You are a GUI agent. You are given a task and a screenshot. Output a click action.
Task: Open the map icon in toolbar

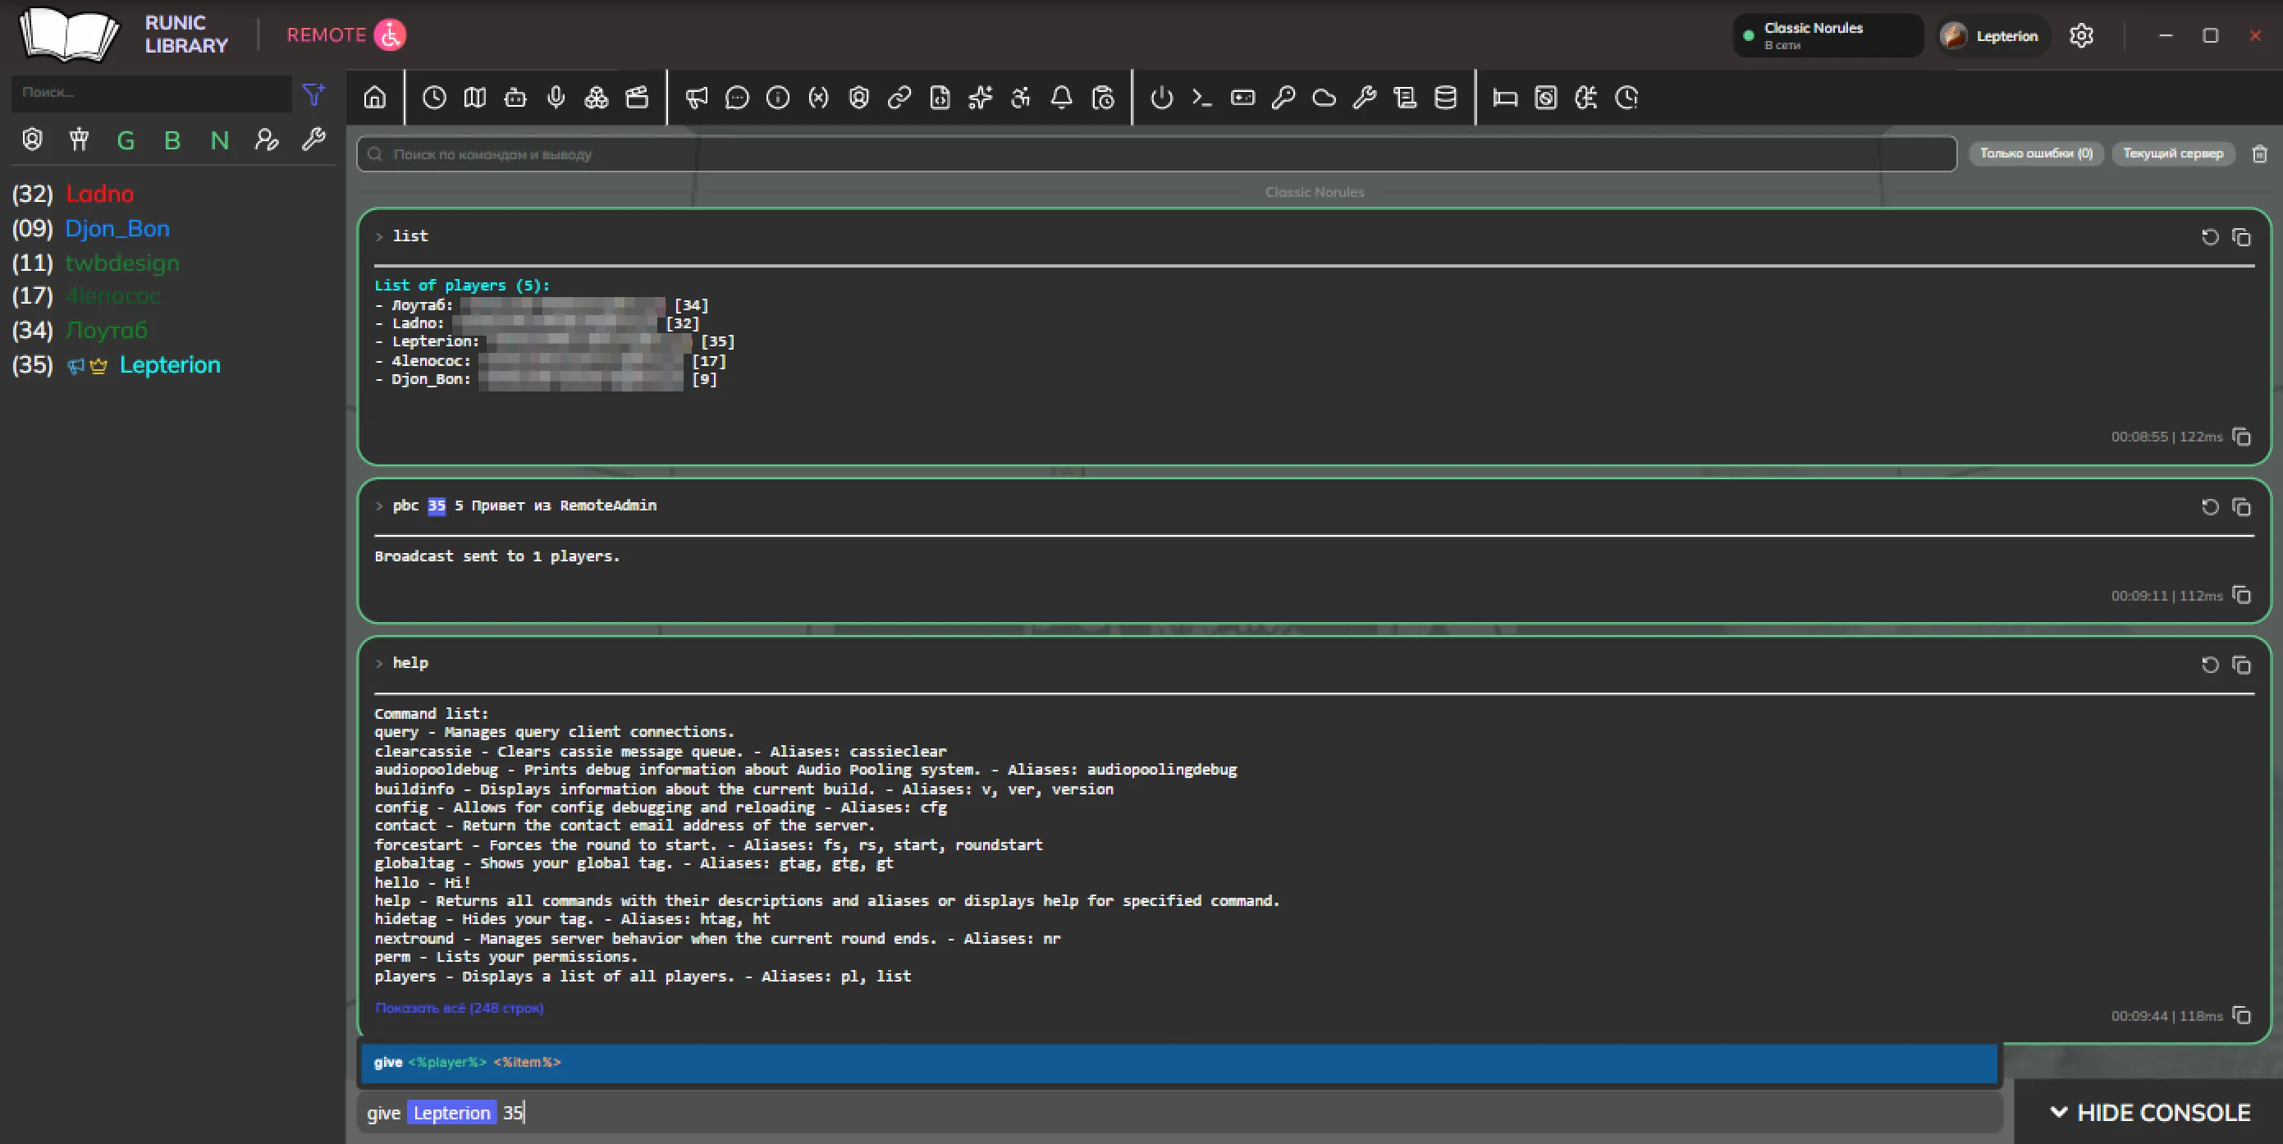point(475,98)
